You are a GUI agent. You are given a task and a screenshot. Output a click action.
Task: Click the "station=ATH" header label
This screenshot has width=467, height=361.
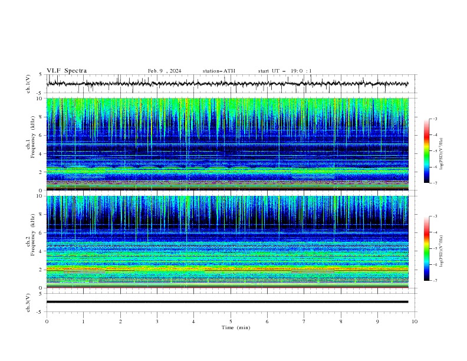tap(219, 71)
